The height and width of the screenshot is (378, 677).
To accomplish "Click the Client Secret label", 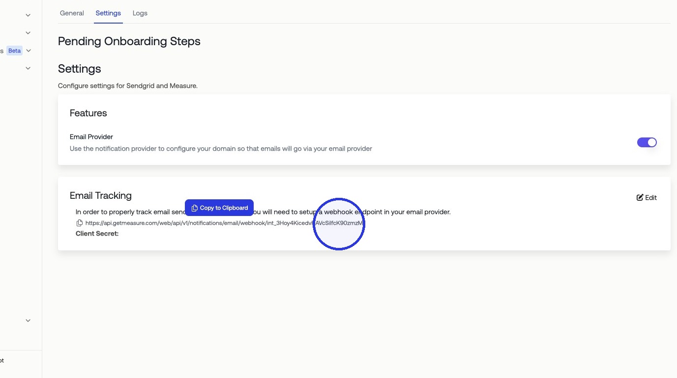I will [x=97, y=234].
